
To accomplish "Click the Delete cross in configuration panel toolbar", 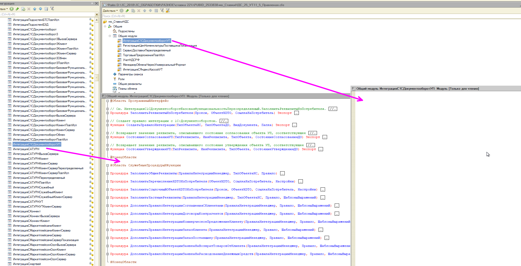I will point(29,9).
